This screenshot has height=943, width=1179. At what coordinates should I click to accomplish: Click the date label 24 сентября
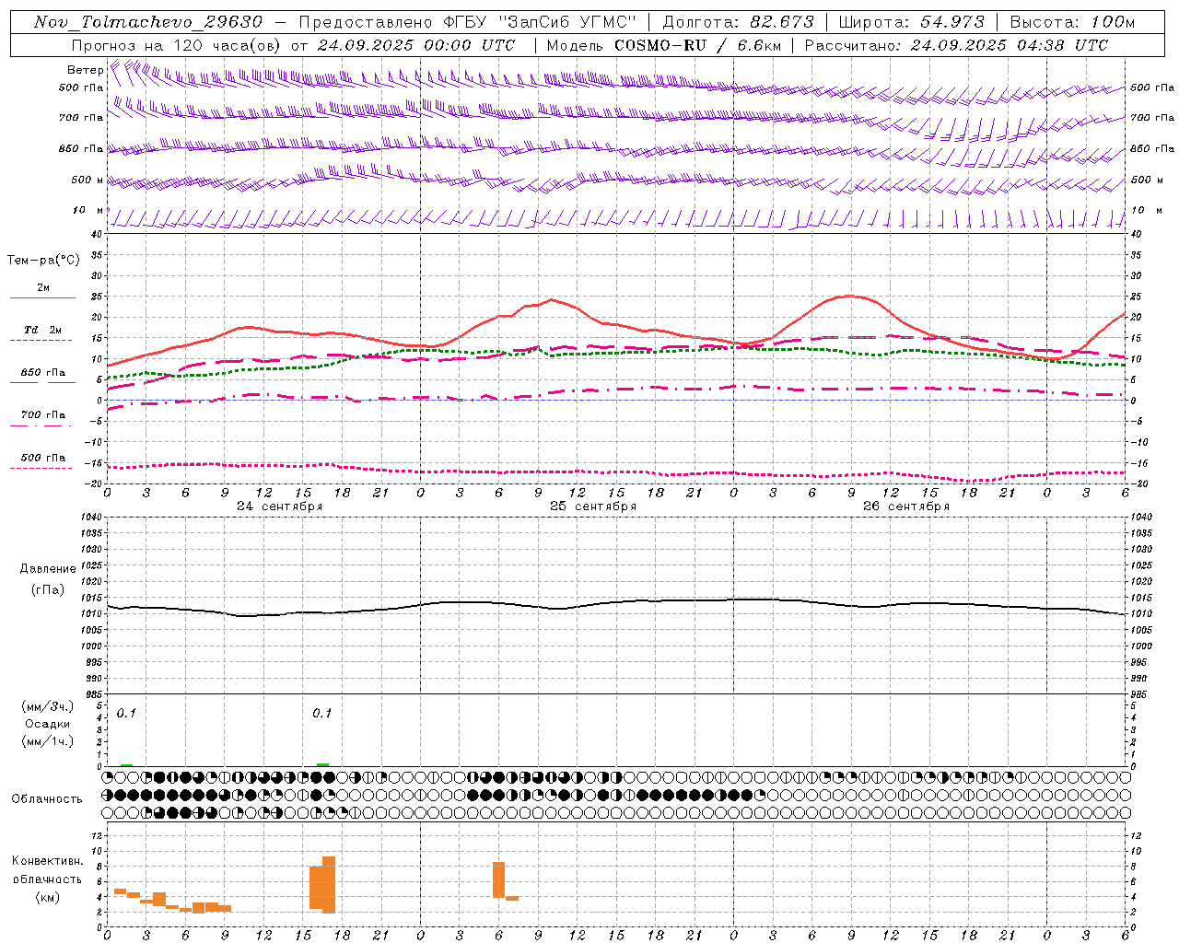pos(280,506)
